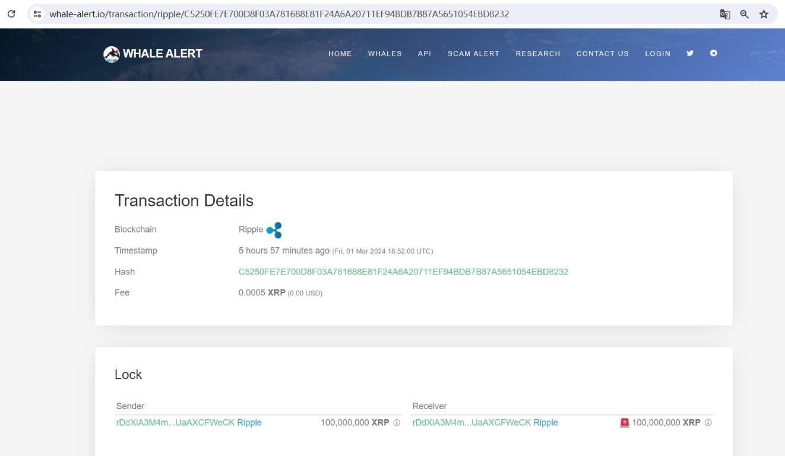Click the Fee label

(122, 292)
